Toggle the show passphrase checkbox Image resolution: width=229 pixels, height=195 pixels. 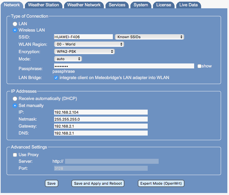click(x=199, y=66)
